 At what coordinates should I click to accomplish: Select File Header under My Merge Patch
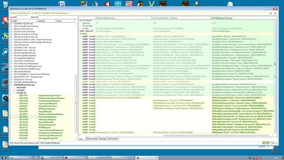coord(21,88)
